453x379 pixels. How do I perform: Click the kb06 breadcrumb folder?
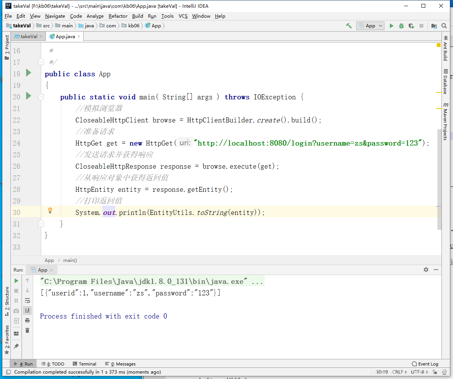(x=131, y=26)
